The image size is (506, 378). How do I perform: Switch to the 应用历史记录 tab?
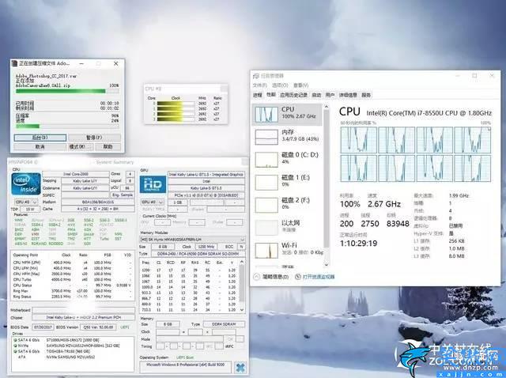(293, 95)
